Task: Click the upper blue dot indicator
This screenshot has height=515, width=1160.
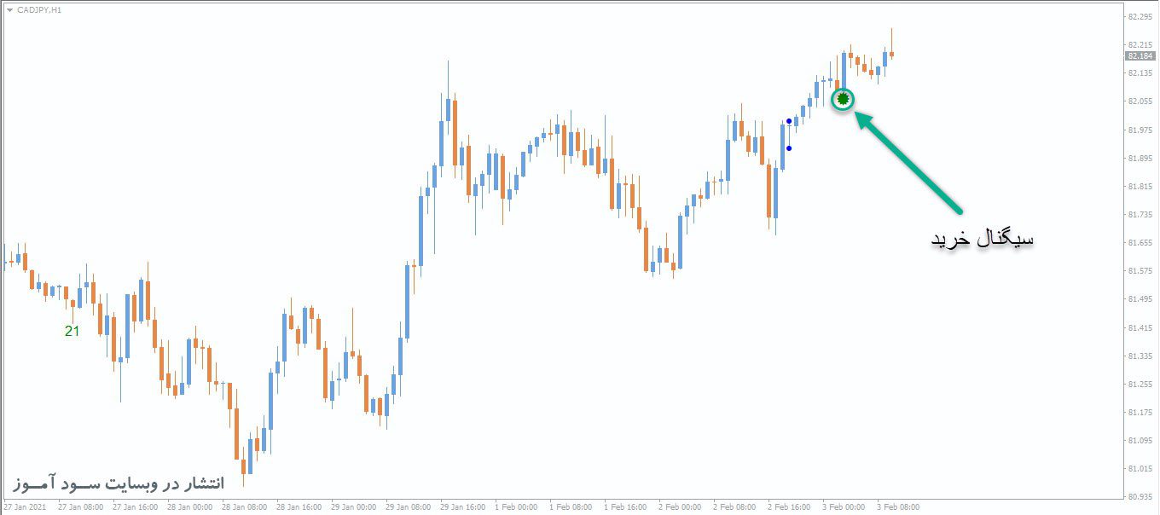Action: [x=789, y=121]
